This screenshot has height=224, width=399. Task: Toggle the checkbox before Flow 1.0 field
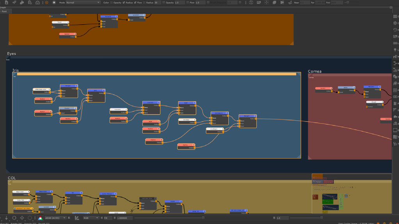pos(188,3)
